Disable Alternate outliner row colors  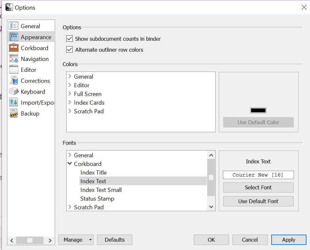[x=69, y=50]
